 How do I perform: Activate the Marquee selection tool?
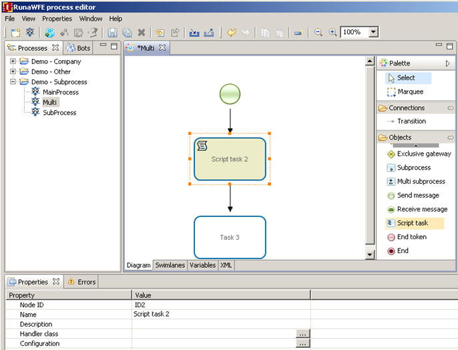pyautogui.click(x=410, y=92)
